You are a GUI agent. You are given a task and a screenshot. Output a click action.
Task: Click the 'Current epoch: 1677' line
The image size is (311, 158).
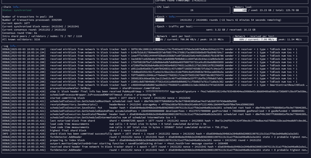pyautogui.click(x=16, y=23)
